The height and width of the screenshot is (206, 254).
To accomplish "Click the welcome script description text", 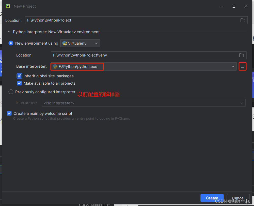I will (71, 118).
